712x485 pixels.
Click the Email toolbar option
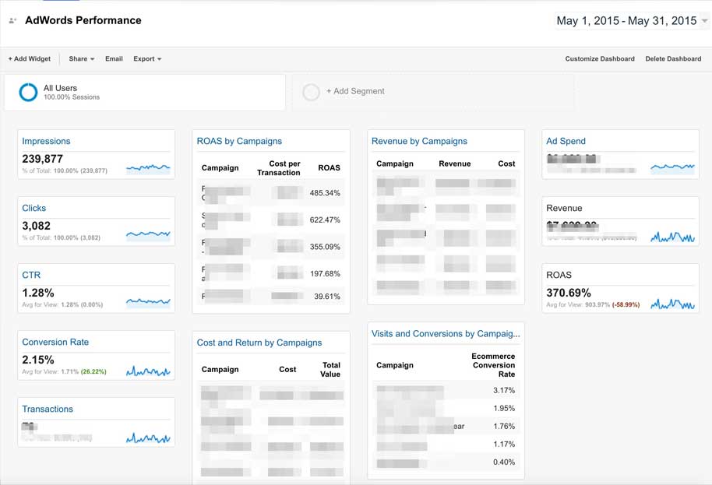[114, 59]
